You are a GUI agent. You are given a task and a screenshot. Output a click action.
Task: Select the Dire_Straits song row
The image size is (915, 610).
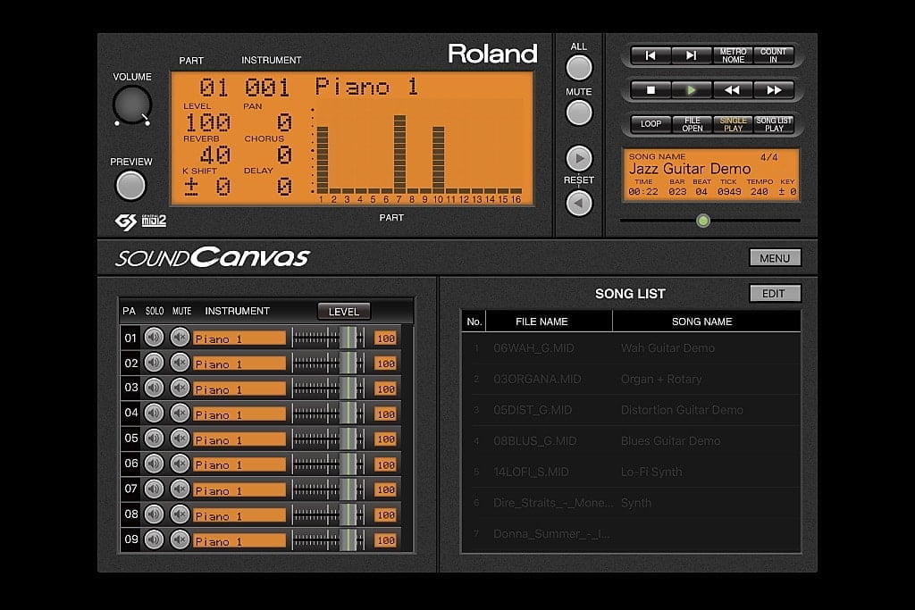pyautogui.click(x=631, y=503)
